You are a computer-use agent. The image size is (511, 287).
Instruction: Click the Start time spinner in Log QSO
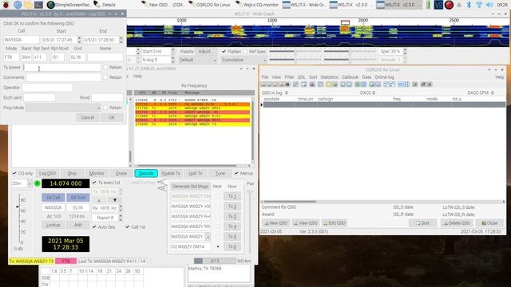coord(79,40)
